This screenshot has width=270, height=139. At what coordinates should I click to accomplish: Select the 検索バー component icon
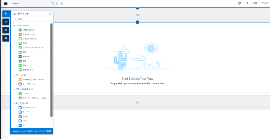coord(20,56)
